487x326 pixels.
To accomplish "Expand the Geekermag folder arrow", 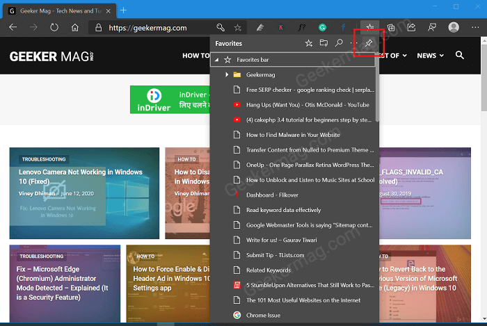I will point(227,75).
